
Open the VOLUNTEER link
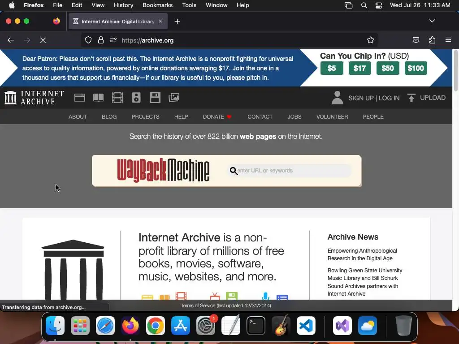pyautogui.click(x=332, y=117)
